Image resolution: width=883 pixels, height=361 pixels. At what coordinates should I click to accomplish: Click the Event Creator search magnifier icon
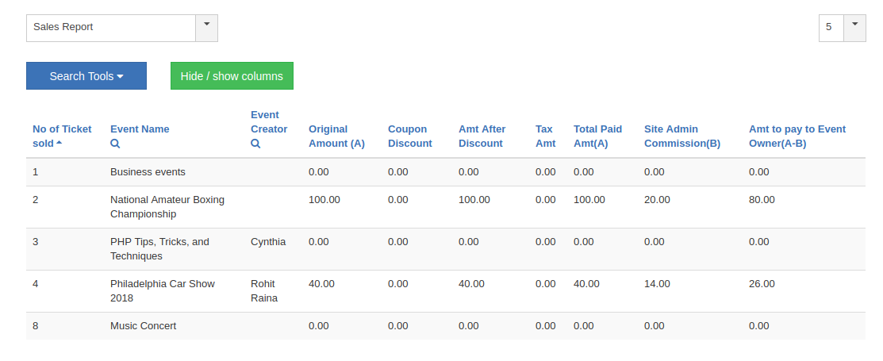click(255, 144)
